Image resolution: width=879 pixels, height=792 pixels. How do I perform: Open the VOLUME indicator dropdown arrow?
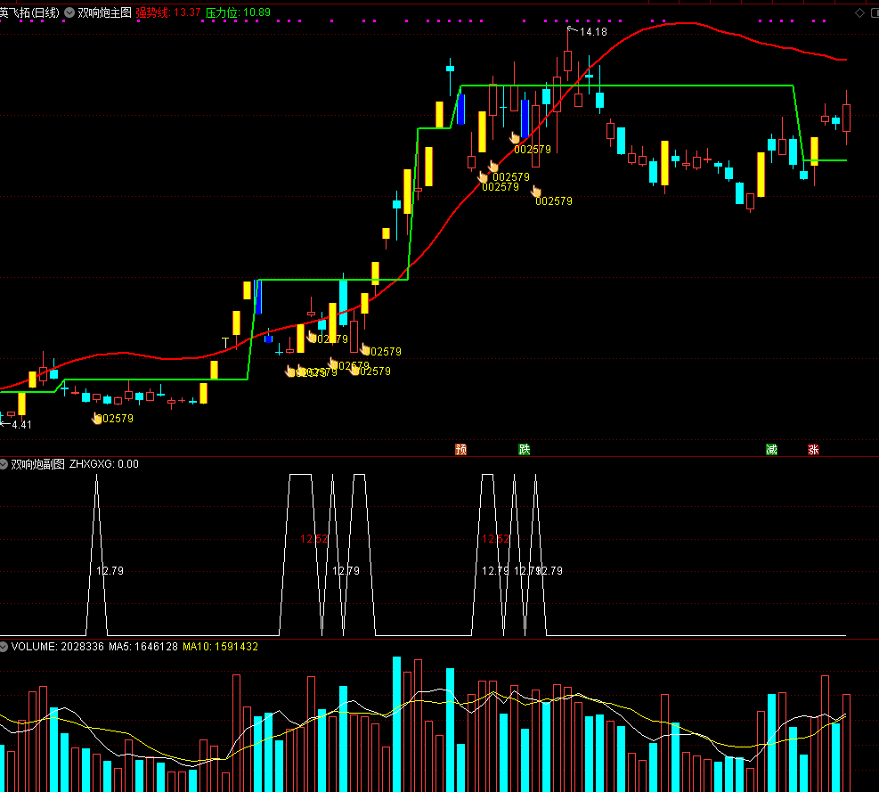(4, 646)
